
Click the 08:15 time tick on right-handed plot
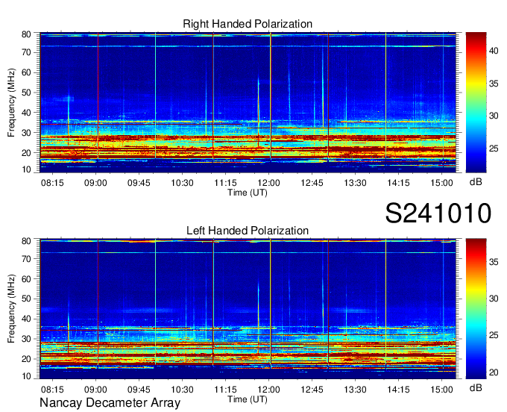pyautogui.click(x=52, y=183)
